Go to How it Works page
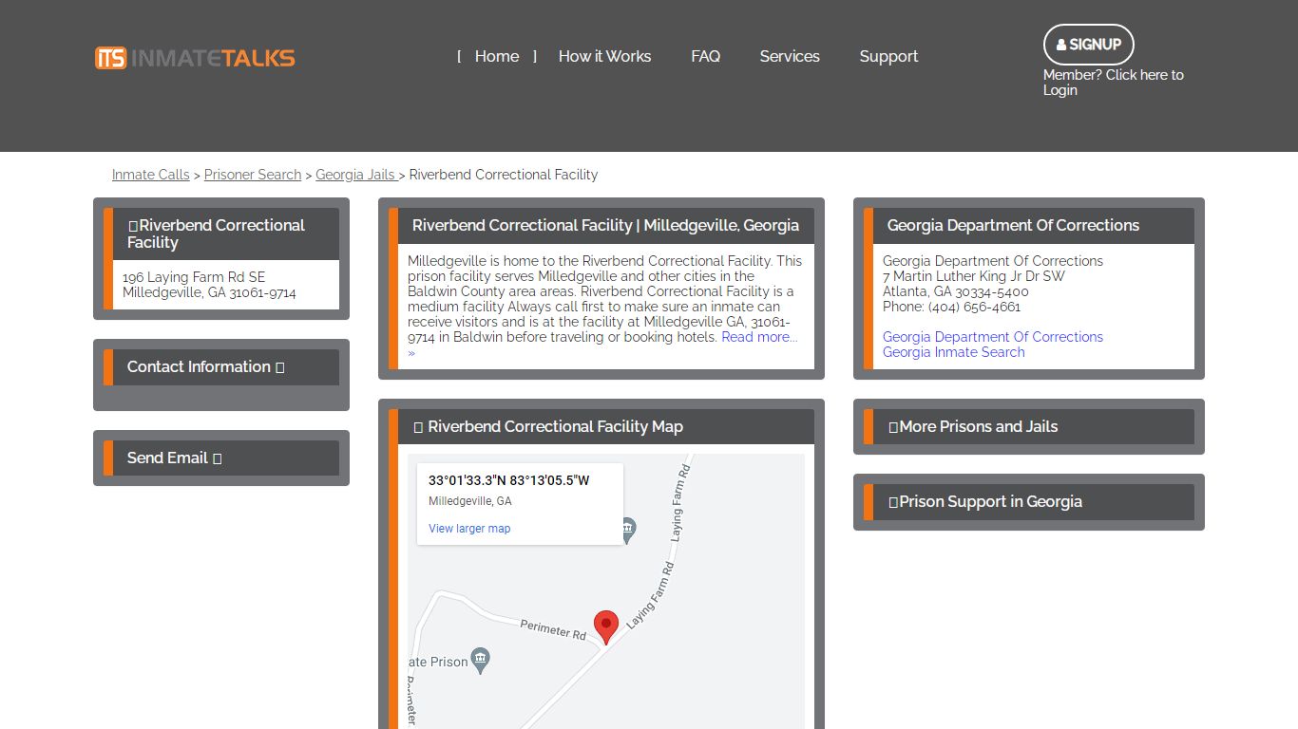The height and width of the screenshot is (729, 1298). (x=604, y=56)
